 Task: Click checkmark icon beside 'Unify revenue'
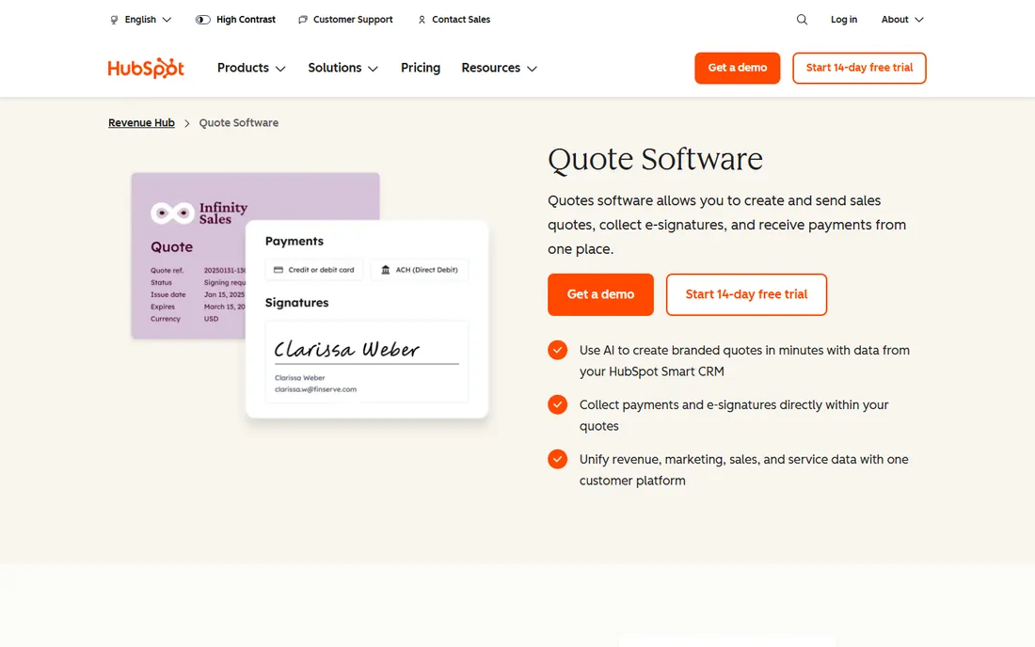557,458
